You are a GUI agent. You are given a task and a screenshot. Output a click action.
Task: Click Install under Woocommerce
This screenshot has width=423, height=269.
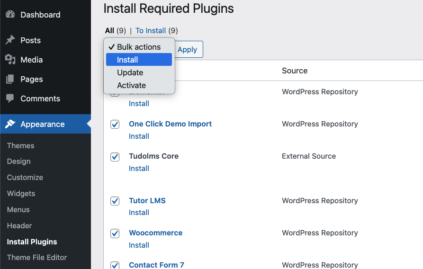[x=139, y=245]
